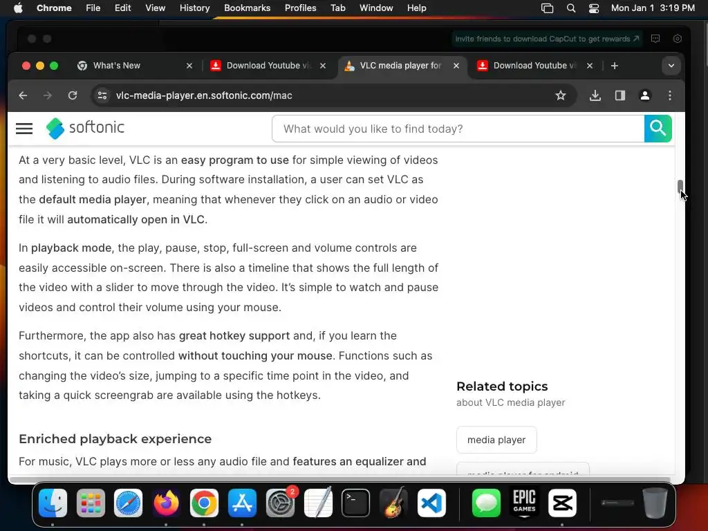
Task: Switch to the What's New tab
Action: pos(131,66)
